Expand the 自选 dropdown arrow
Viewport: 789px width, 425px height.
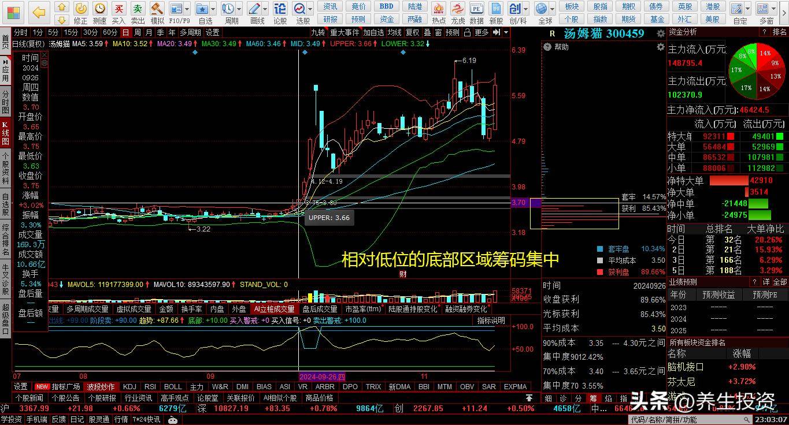(x=212, y=9)
